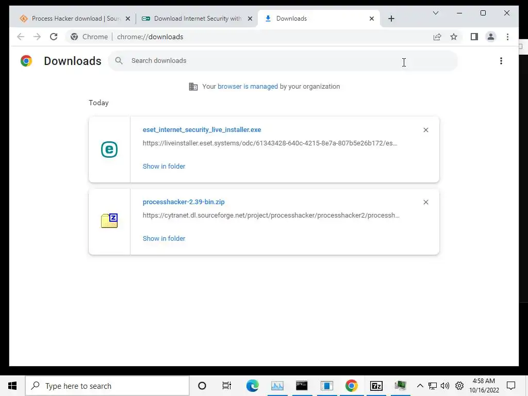Open the volume tray icon
Image resolution: width=528 pixels, height=396 pixels.
tap(445, 386)
